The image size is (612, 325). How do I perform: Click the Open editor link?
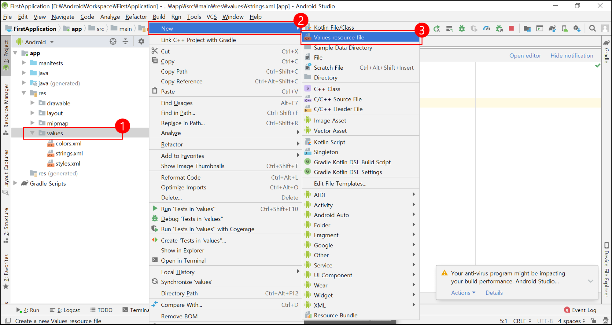(525, 56)
